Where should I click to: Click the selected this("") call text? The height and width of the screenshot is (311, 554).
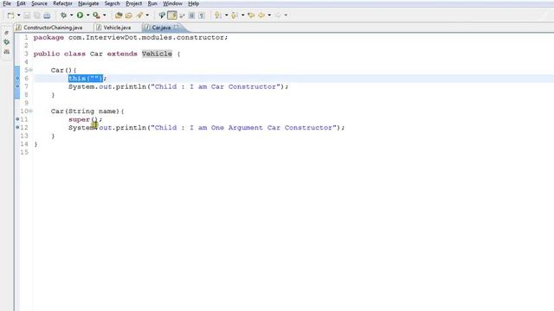(86, 79)
